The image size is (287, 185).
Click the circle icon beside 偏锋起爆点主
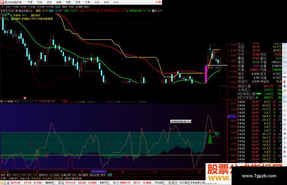(17, 11)
